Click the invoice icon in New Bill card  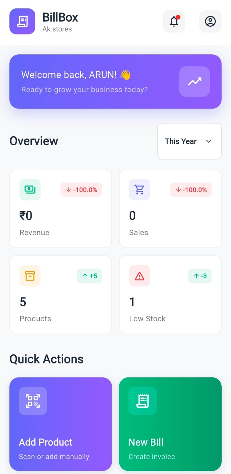click(142, 401)
